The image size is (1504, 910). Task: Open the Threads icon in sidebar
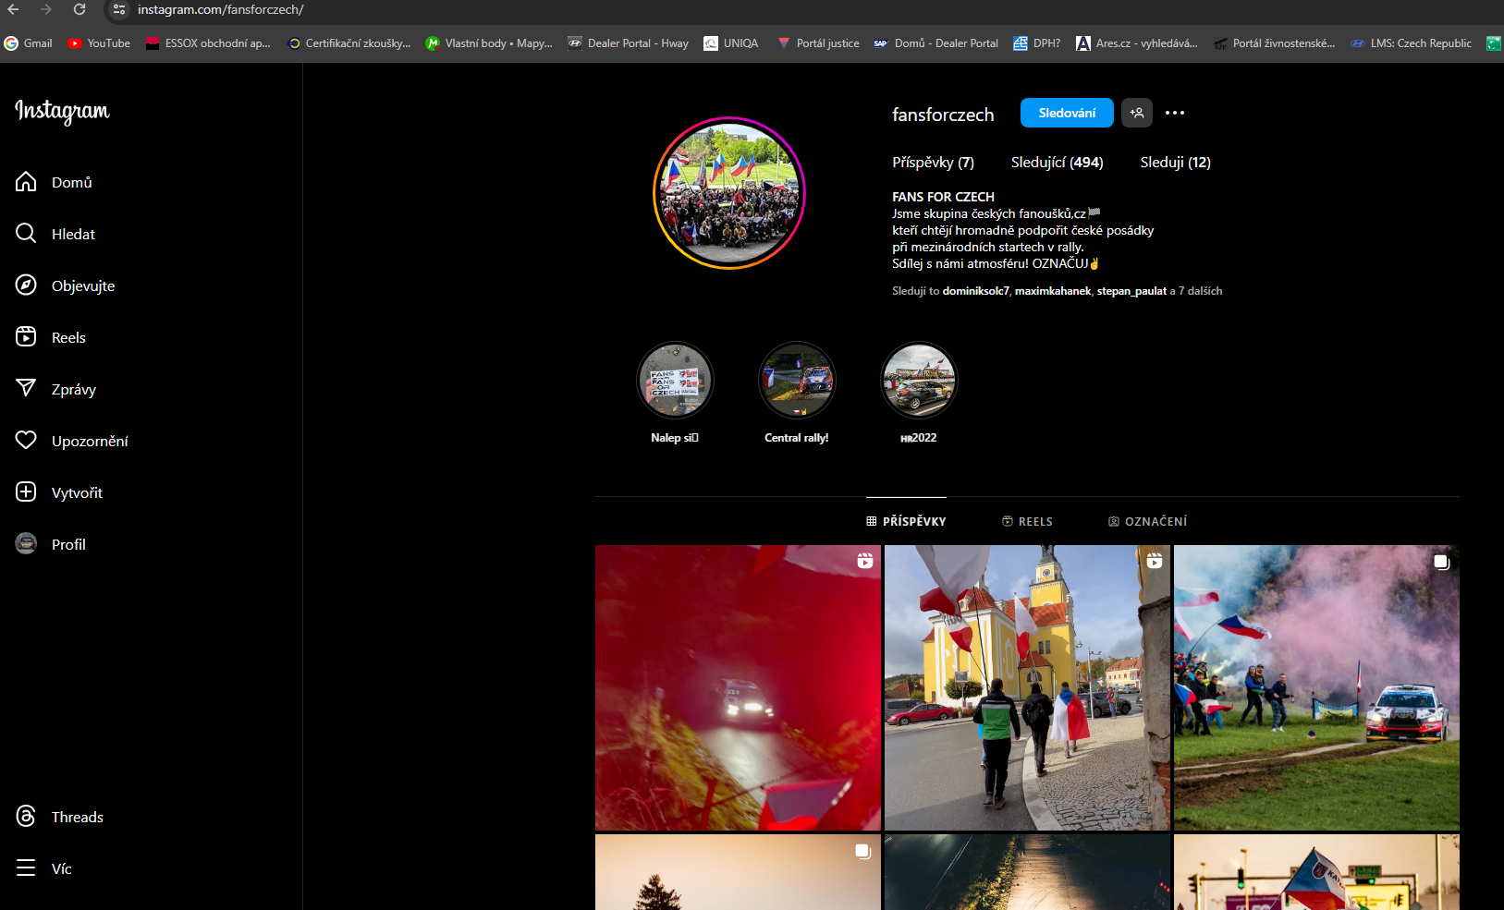pyautogui.click(x=26, y=817)
